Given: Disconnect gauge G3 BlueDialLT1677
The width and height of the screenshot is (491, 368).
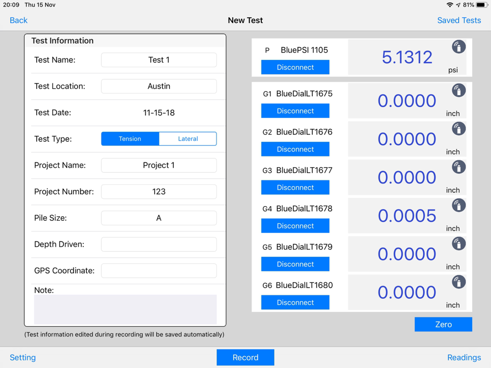Looking at the screenshot, I should tap(295, 187).
